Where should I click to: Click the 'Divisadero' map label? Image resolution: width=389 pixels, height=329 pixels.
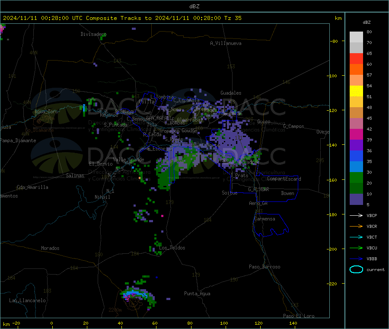click(93, 34)
